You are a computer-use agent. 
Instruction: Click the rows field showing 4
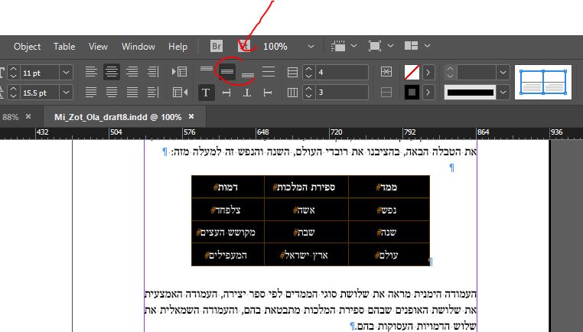pos(341,73)
